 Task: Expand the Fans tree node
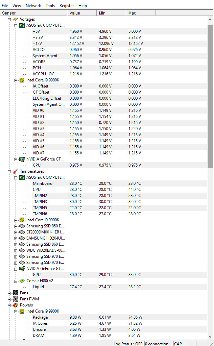[x=9, y=293]
